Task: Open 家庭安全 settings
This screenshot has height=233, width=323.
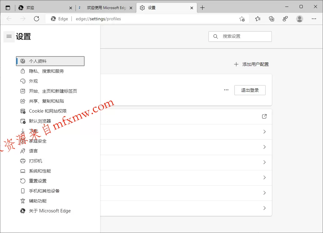Action: (50, 141)
